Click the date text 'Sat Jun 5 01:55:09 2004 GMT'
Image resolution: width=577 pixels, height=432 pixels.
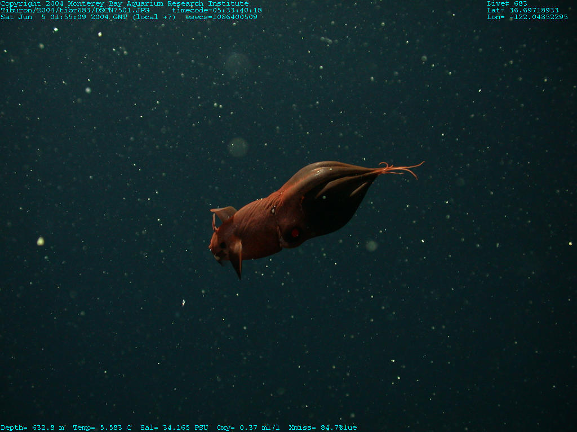point(64,17)
